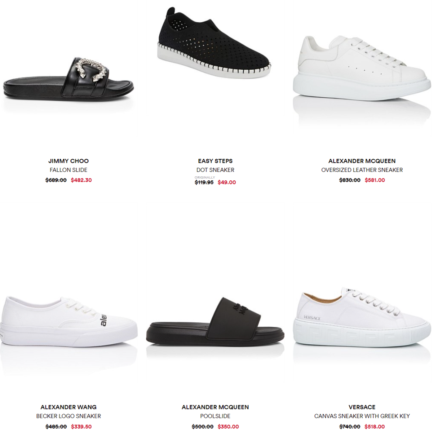Click the $49.00 sale price
Image resolution: width=438 pixels, height=437 pixels.
click(x=227, y=182)
